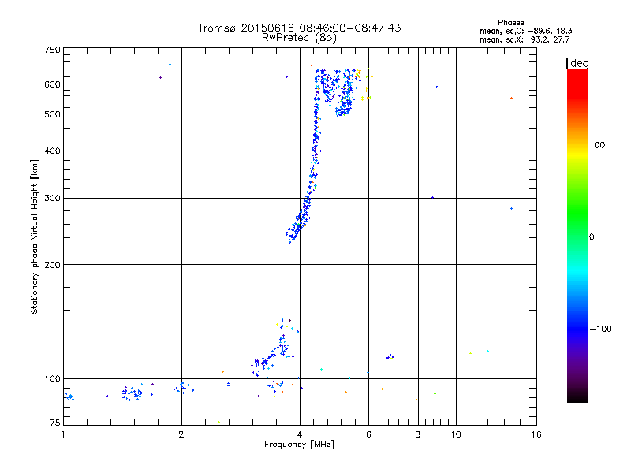Click y-axis tick label '300'
The image size is (631, 473).
tap(52, 199)
